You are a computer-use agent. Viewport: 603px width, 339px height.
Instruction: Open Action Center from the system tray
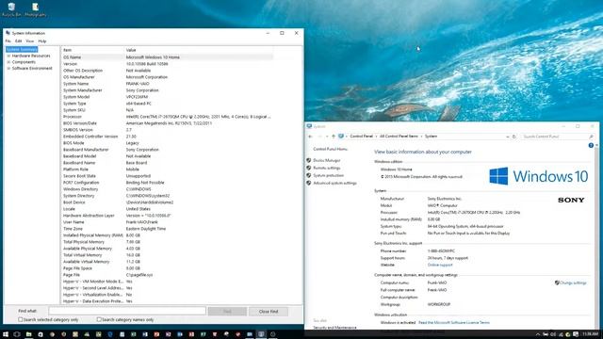[x=576, y=334]
